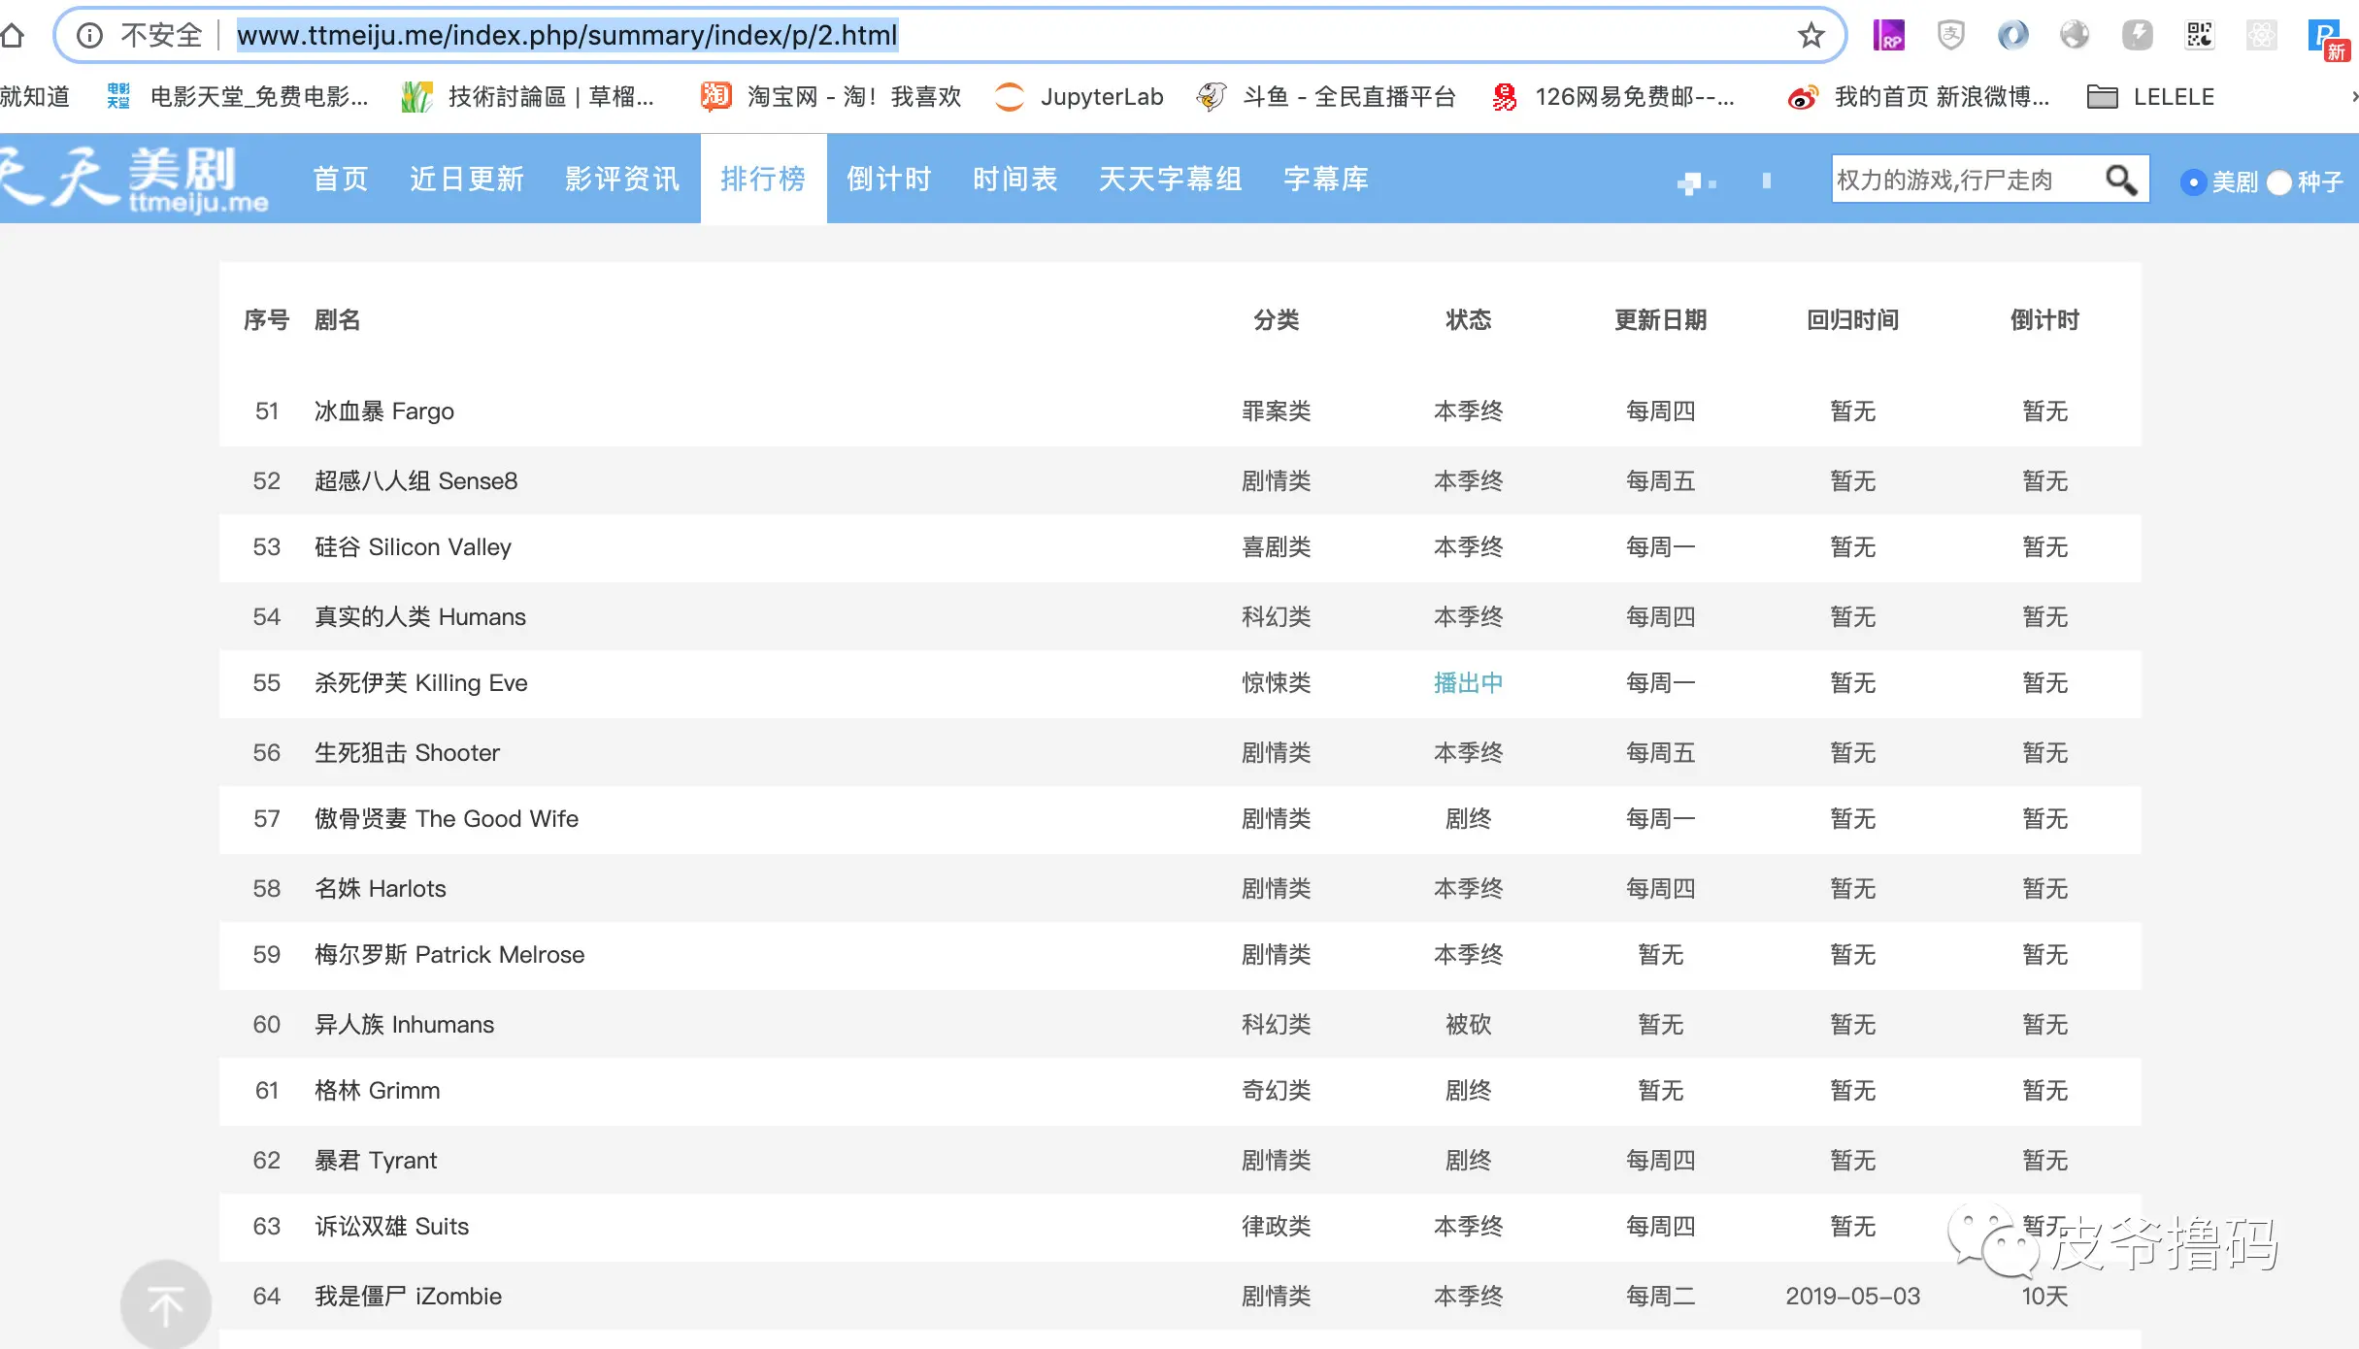The image size is (2359, 1349).
Task: Select the 美剧 radio button
Action: [2192, 181]
